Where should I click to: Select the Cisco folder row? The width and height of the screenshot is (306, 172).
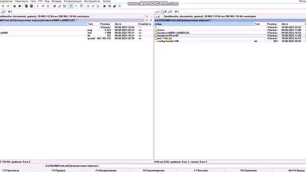click(x=230, y=30)
